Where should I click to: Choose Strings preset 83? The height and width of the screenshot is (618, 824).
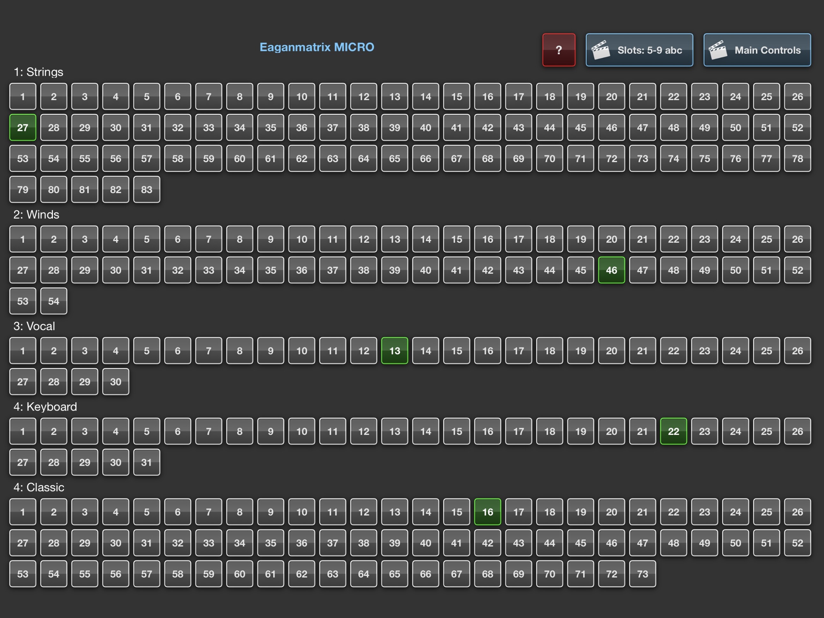click(147, 189)
